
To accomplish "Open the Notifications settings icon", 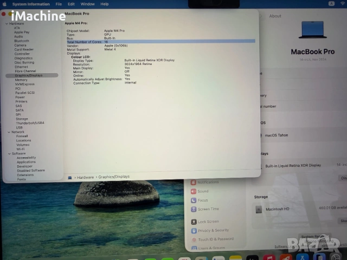I will pyautogui.click(x=194, y=183).
